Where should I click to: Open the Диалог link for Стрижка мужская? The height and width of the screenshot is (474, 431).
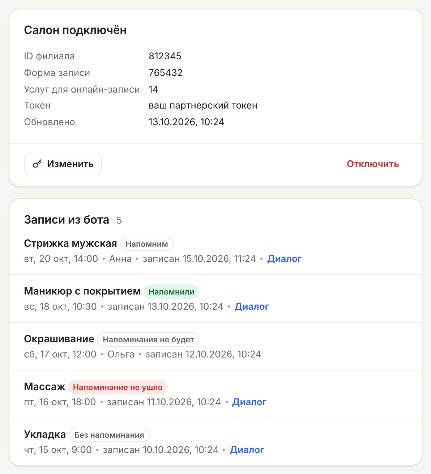284,259
